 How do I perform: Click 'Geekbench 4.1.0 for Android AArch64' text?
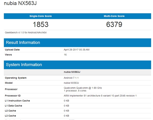(26, 33)
